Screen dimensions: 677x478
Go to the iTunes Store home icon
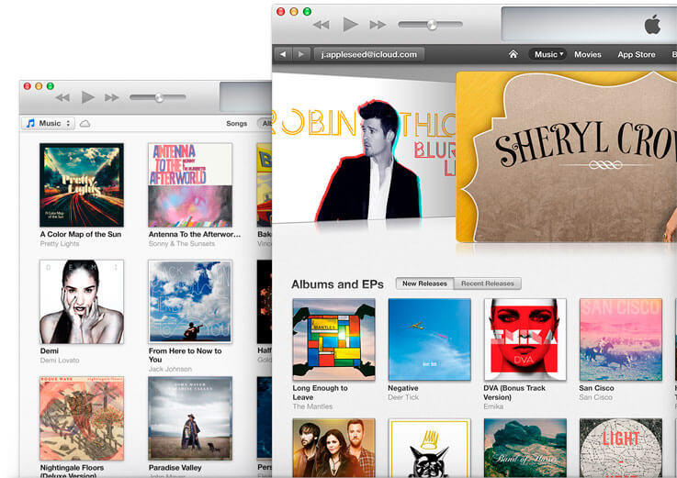point(513,54)
